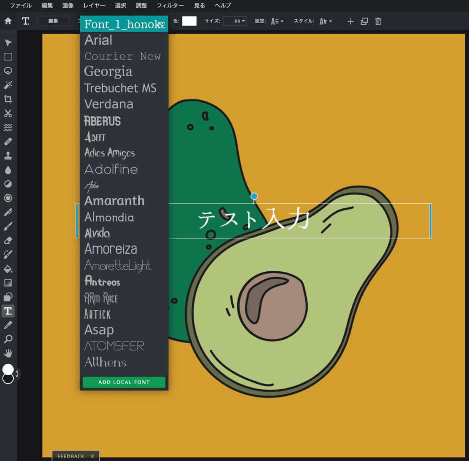Duplicate the text via the duplicate icon
Image resolution: width=469 pixels, height=461 pixels.
click(x=364, y=21)
